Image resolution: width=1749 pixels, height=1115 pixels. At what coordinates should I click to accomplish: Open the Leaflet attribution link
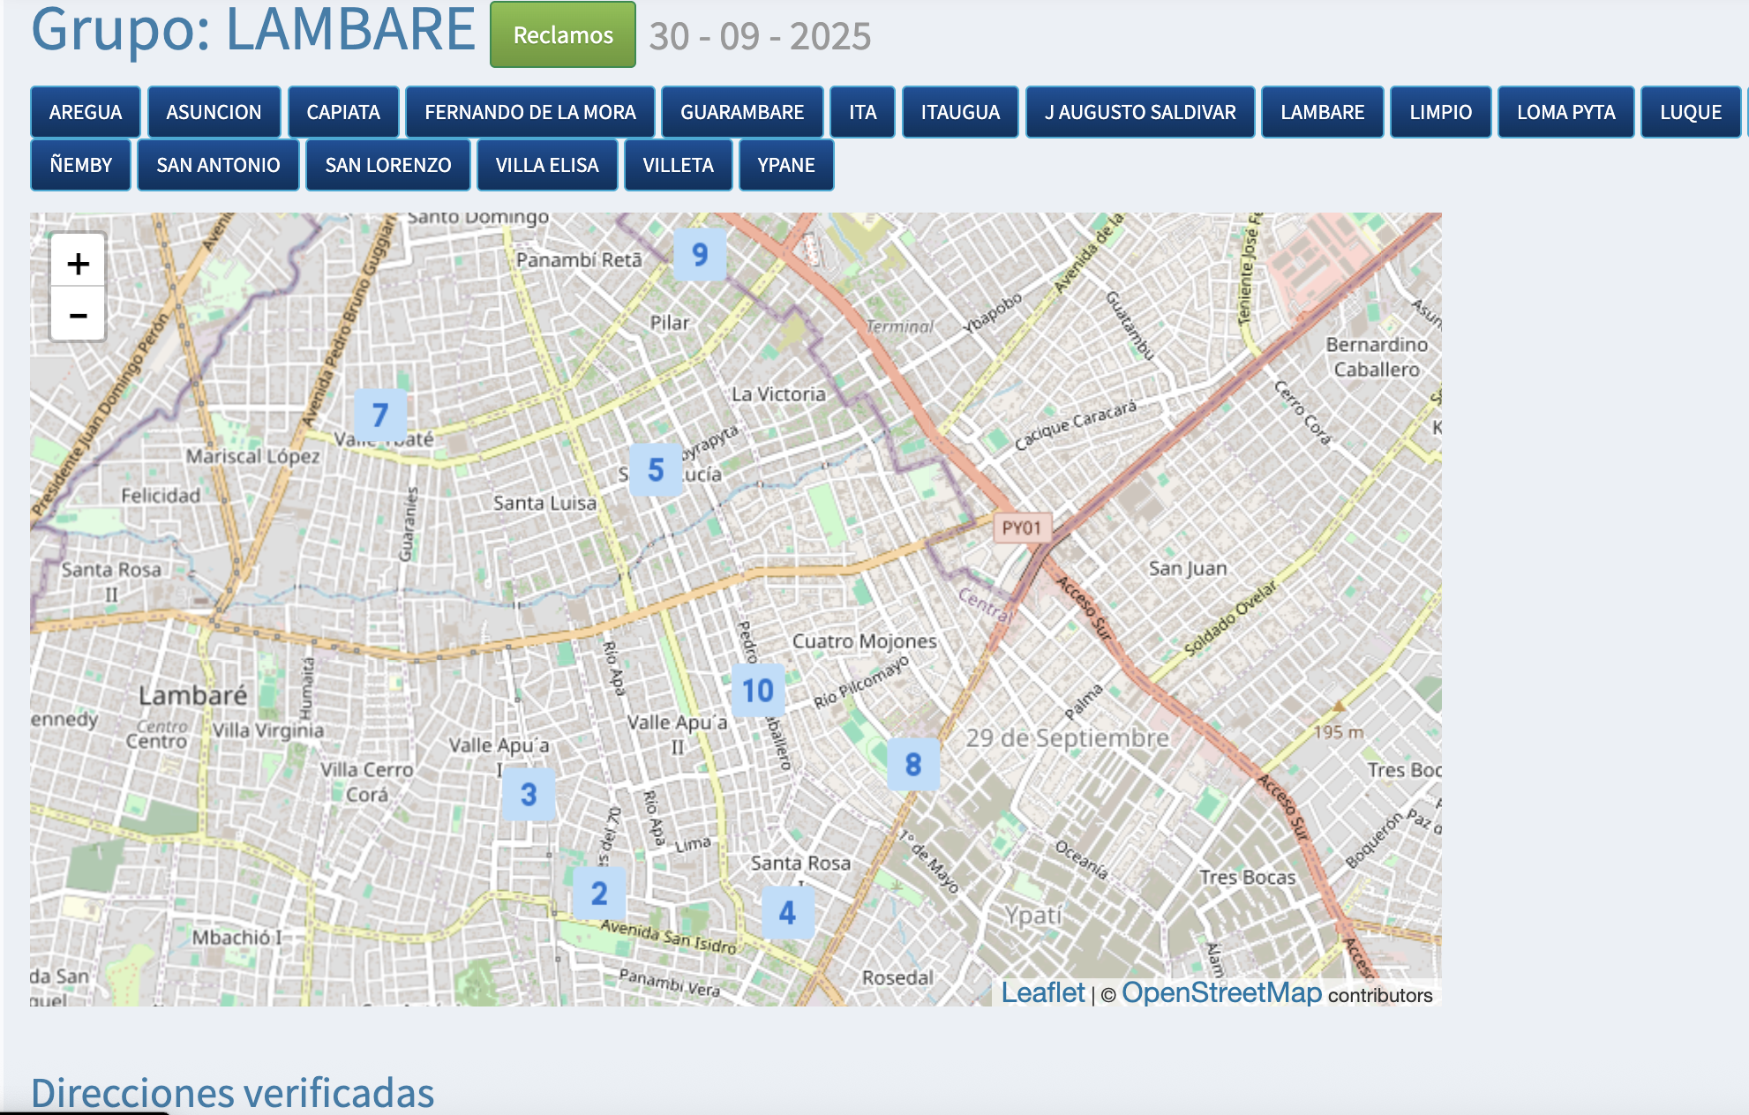(x=1042, y=992)
